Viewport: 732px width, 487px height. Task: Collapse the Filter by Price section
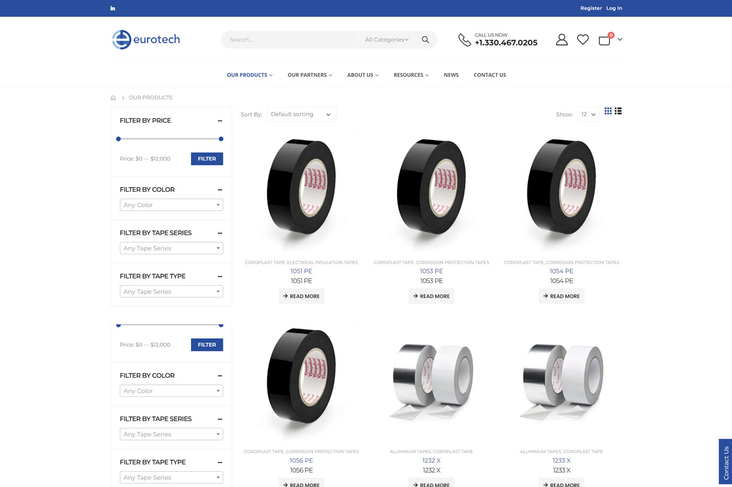click(x=220, y=121)
